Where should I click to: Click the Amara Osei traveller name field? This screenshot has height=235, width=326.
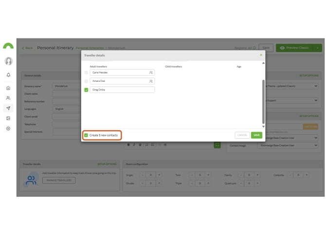point(122,81)
